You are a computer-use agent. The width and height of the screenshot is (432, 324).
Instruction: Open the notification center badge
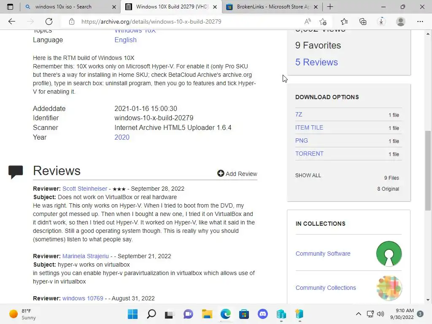(x=420, y=314)
